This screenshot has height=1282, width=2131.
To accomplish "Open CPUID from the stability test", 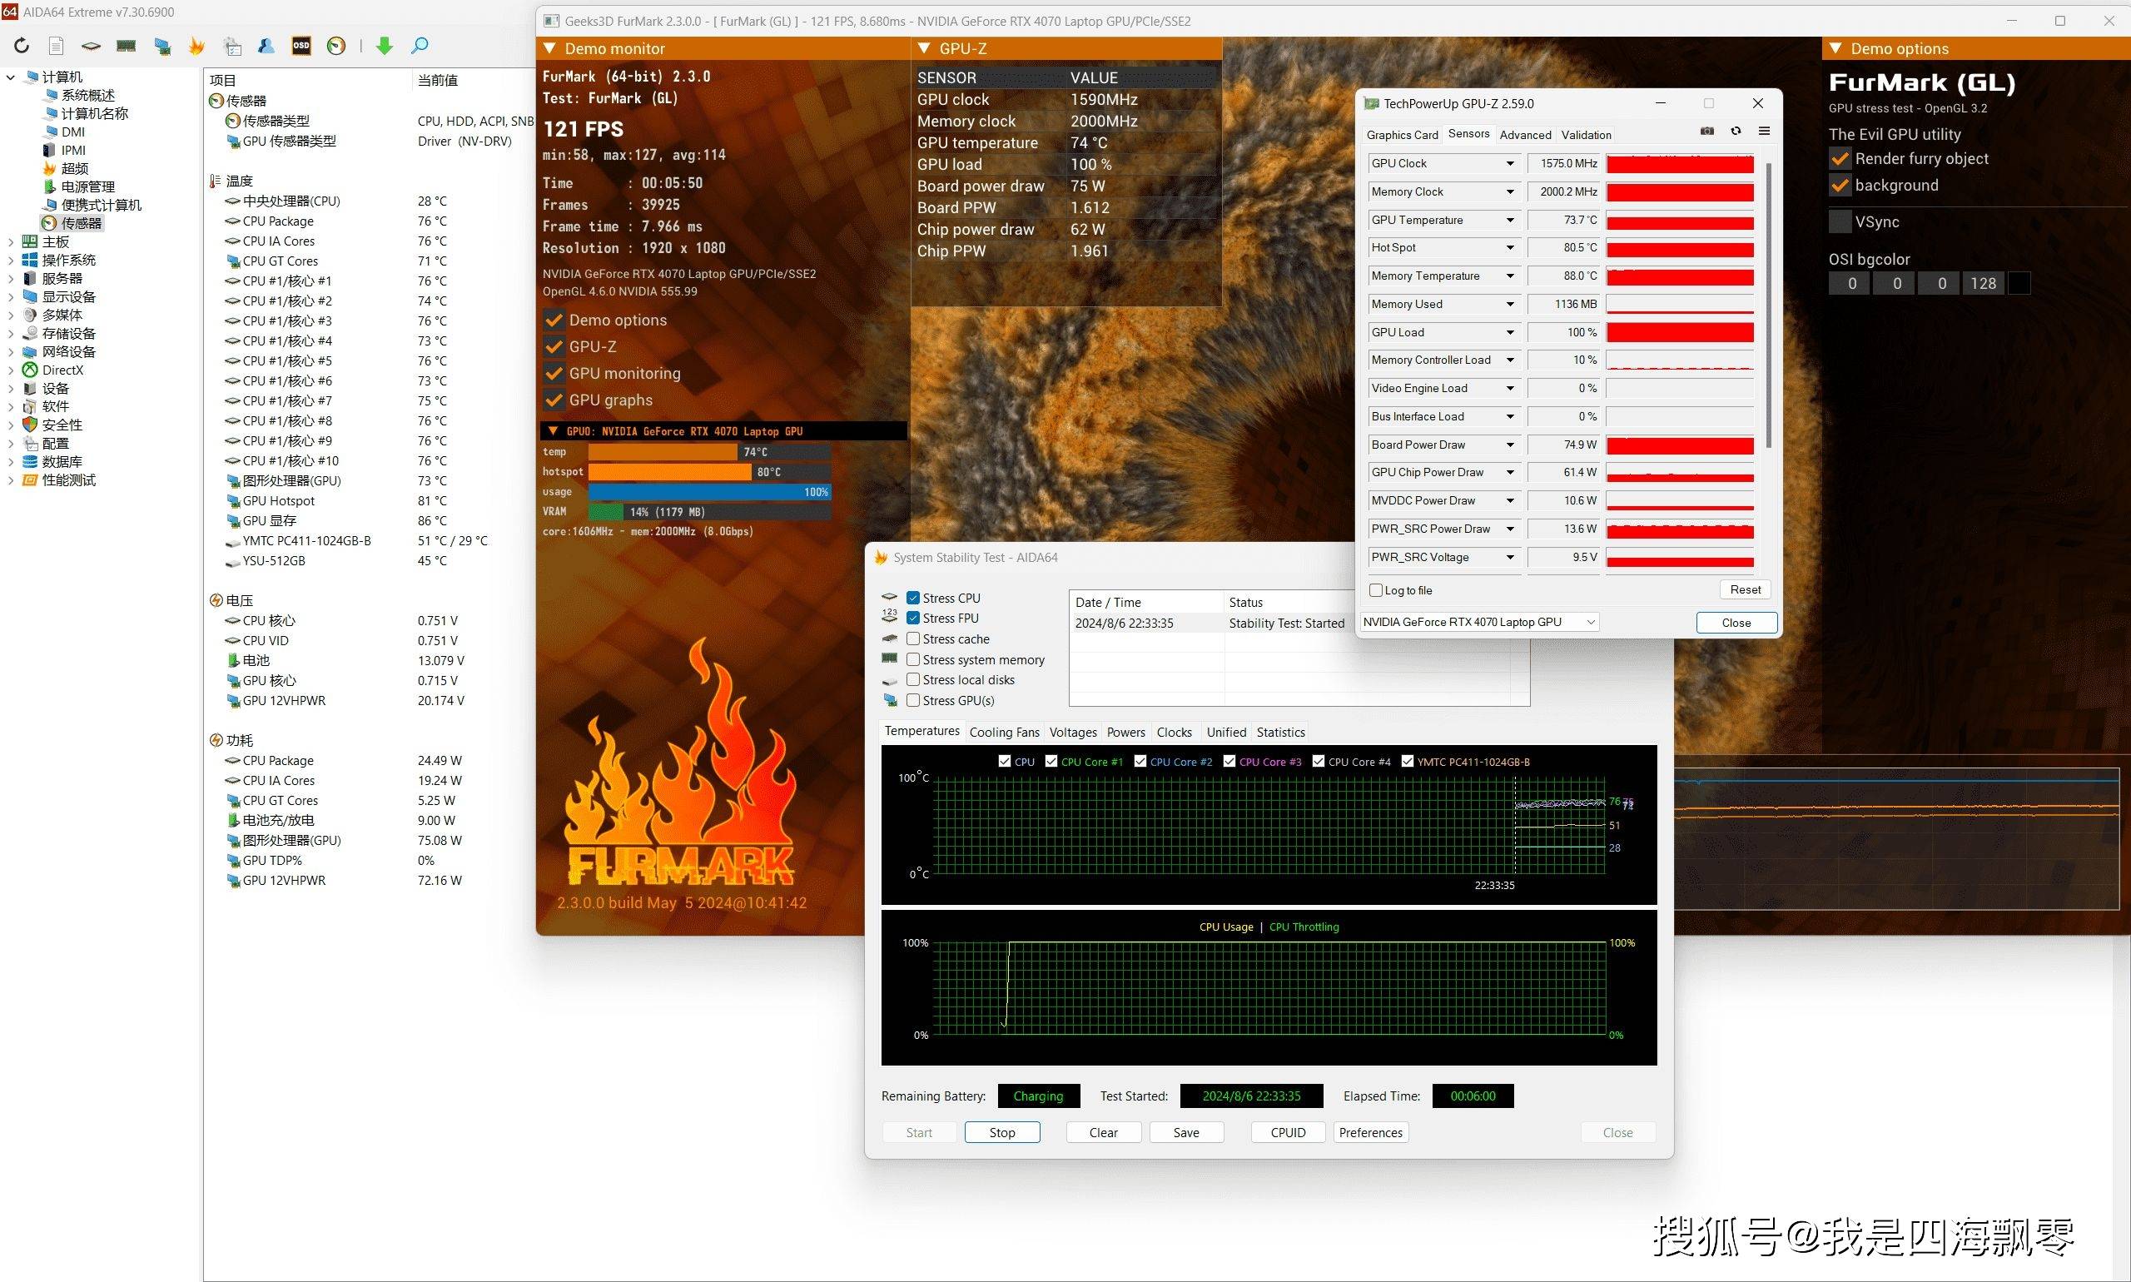I will coord(1288,1131).
